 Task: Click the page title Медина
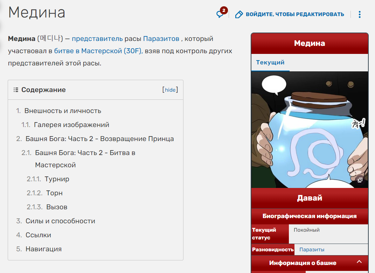pyautogui.click(x=37, y=13)
